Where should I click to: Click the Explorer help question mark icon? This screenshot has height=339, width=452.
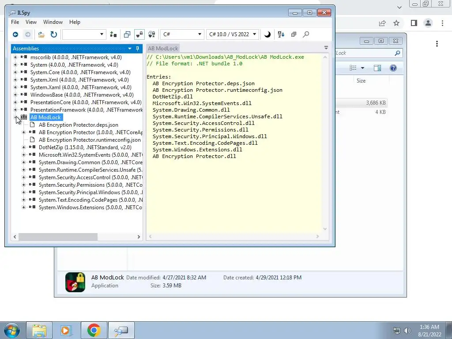(393, 68)
